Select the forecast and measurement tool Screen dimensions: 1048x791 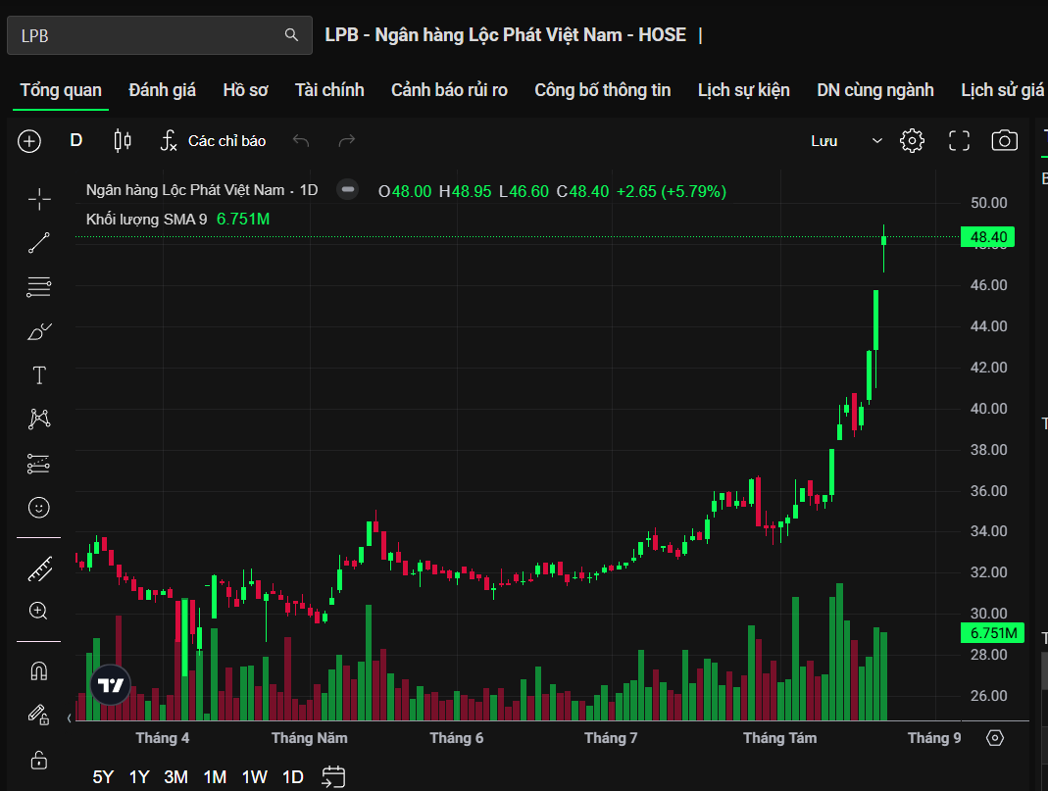[39, 464]
